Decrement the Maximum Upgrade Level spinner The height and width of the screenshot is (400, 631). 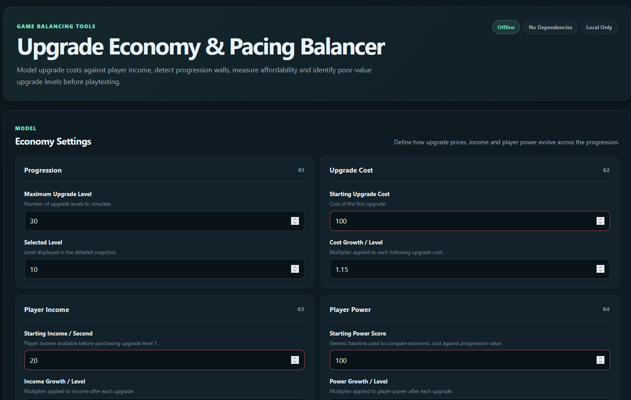click(x=295, y=223)
